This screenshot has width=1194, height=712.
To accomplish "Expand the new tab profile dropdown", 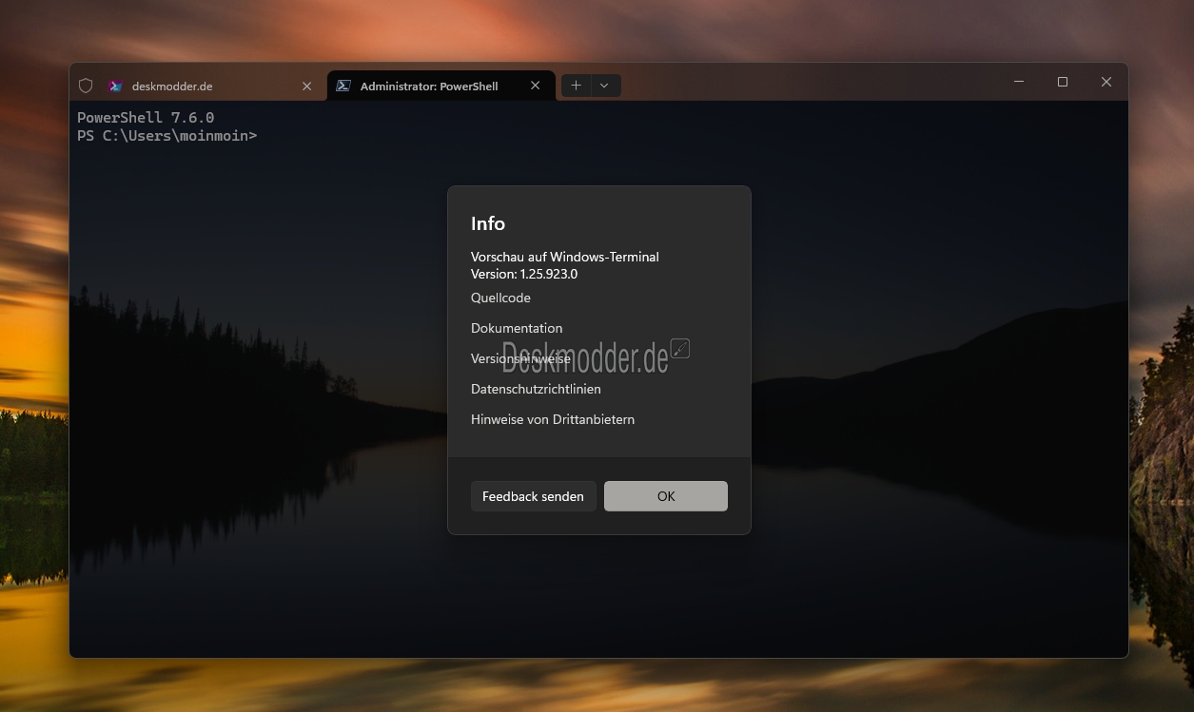I will pyautogui.click(x=604, y=86).
